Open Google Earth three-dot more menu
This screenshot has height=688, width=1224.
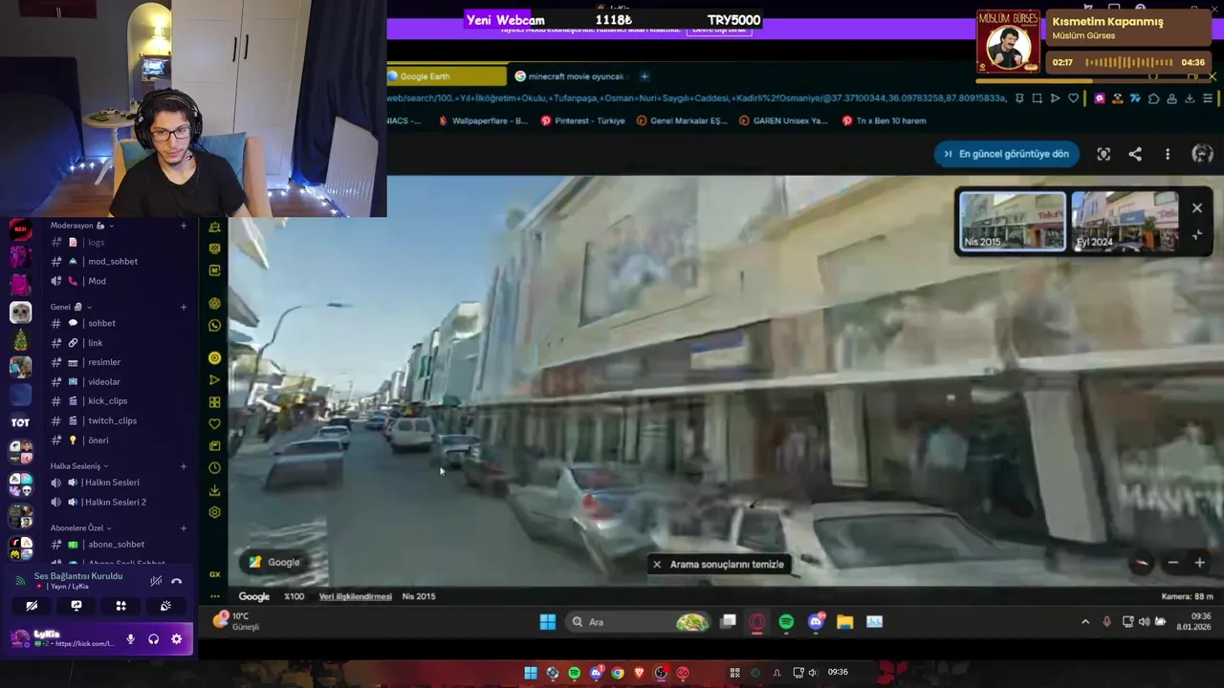click(x=1168, y=154)
